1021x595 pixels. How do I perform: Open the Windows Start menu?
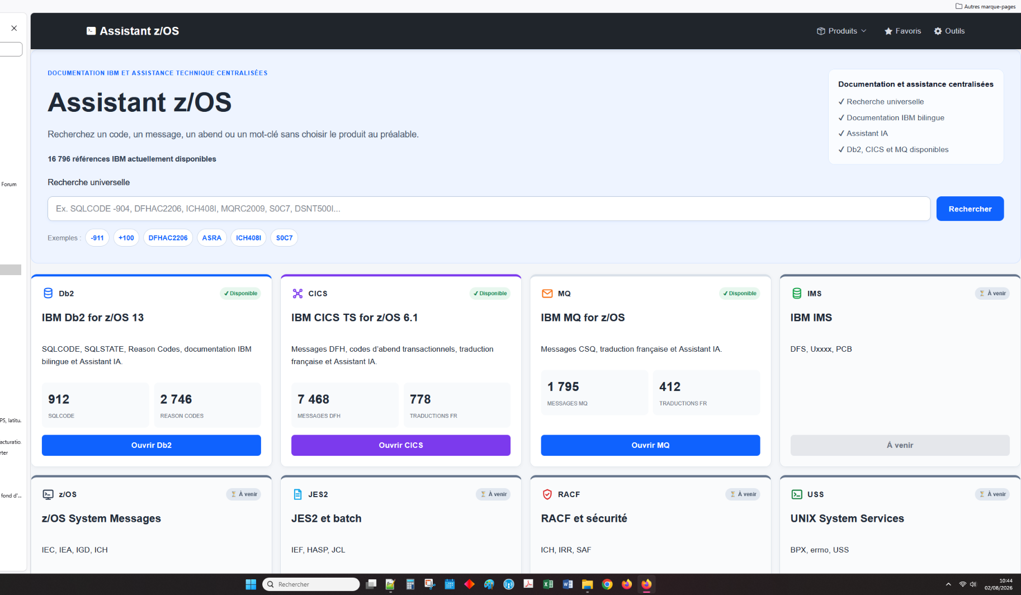[x=250, y=584]
